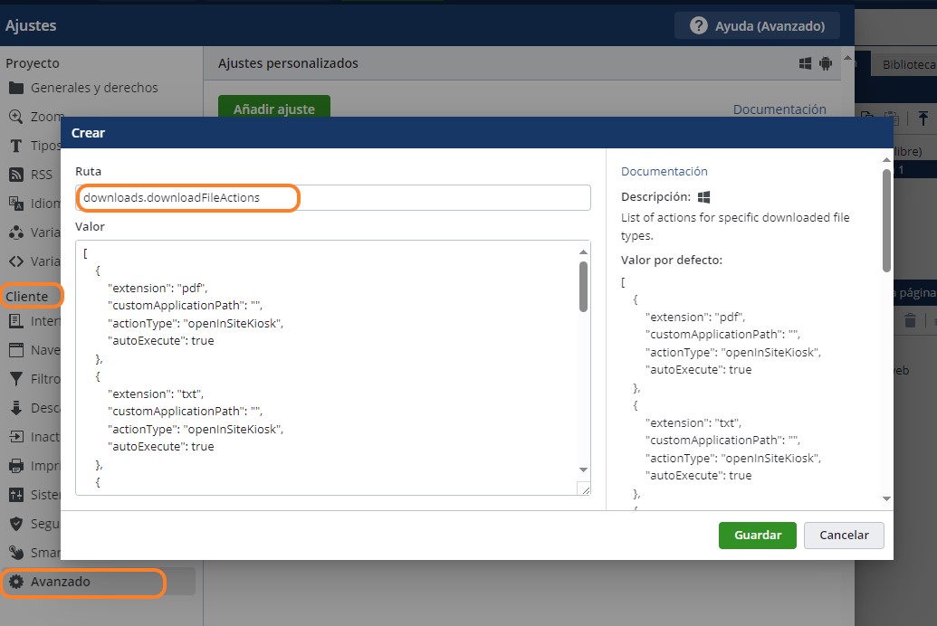Click the RSS feed icon in sidebar
937x626 pixels.
click(15, 175)
